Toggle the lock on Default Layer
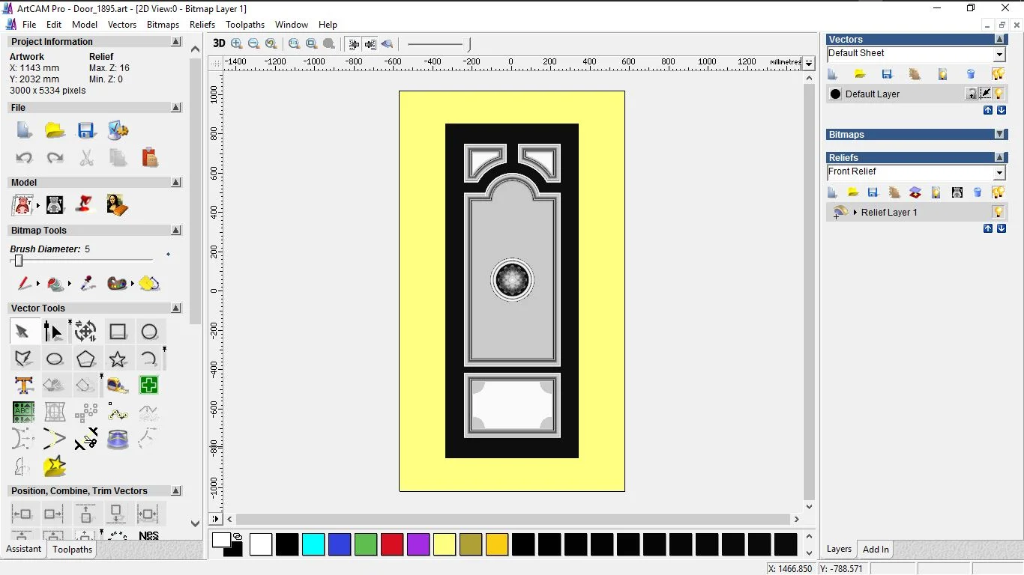 click(x=971, y=94)
